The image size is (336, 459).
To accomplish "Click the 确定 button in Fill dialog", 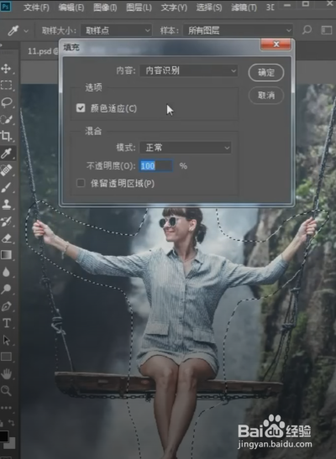I will [x=266, y=73].
